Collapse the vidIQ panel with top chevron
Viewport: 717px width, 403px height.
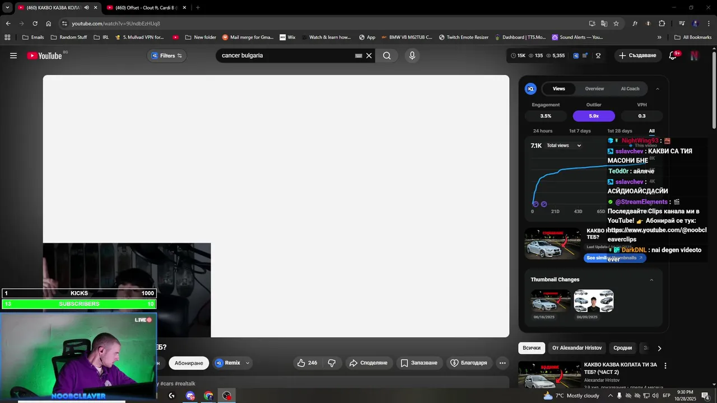click(x=658, y=88)
